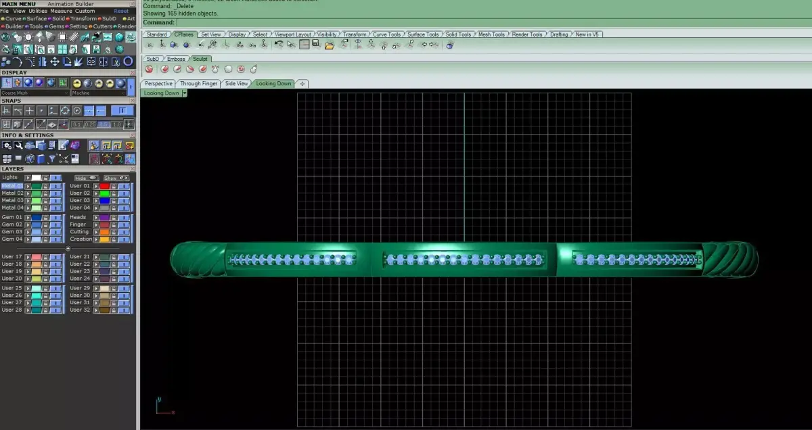Screen dimensions: 812x430
Task: Add a new viewport tab with plus icon
Action: pyautogui.click(x=302, y=84)
